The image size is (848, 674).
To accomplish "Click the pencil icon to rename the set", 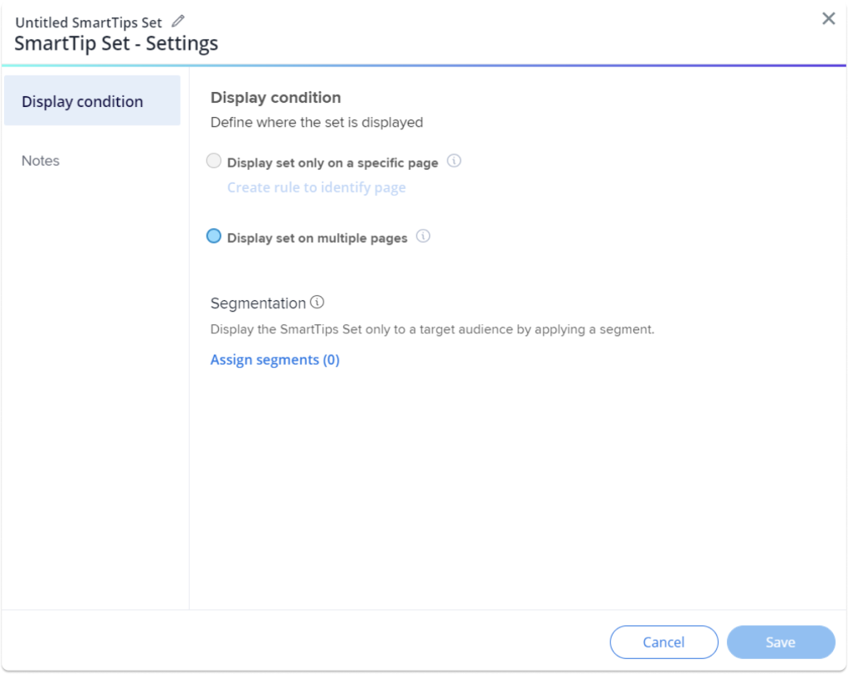I will click(x=178, y=22).
